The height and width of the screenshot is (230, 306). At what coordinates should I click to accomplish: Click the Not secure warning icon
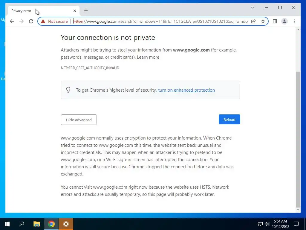pos(43,21)
